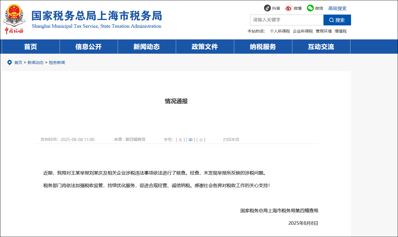Set font size to 小 (small)
Viewport: 398px width, 237px height.
tap(201, 140)
